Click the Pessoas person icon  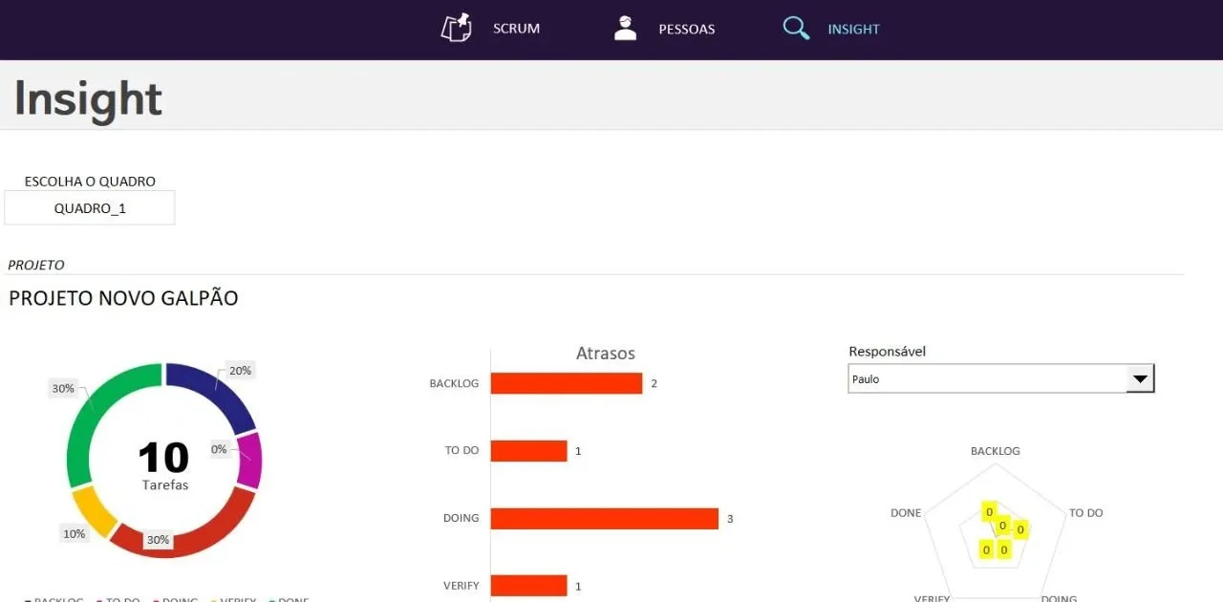point(625,29)
